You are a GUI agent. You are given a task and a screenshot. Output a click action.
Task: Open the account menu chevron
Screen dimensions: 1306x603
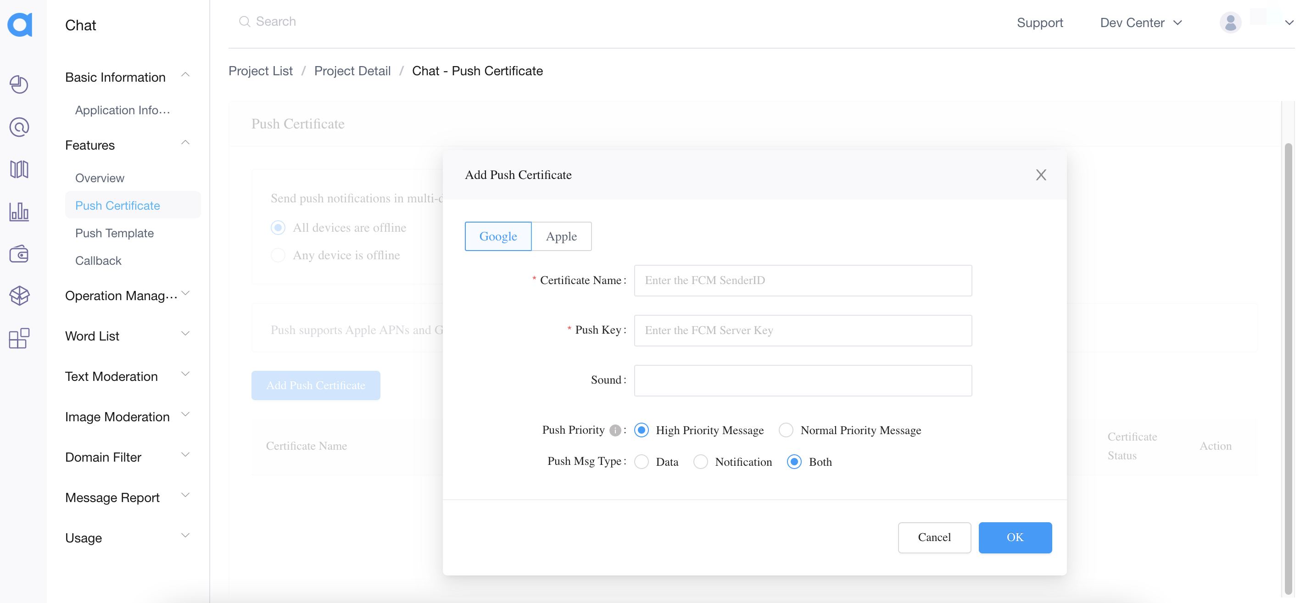coord(1289,23)
